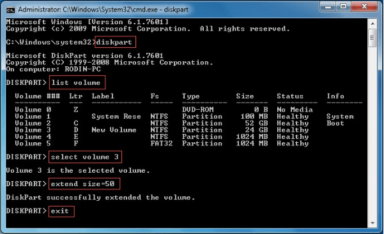The image size is (384, 234).
Task: Click the 'list volume' command text
Action: click(75, 83)
